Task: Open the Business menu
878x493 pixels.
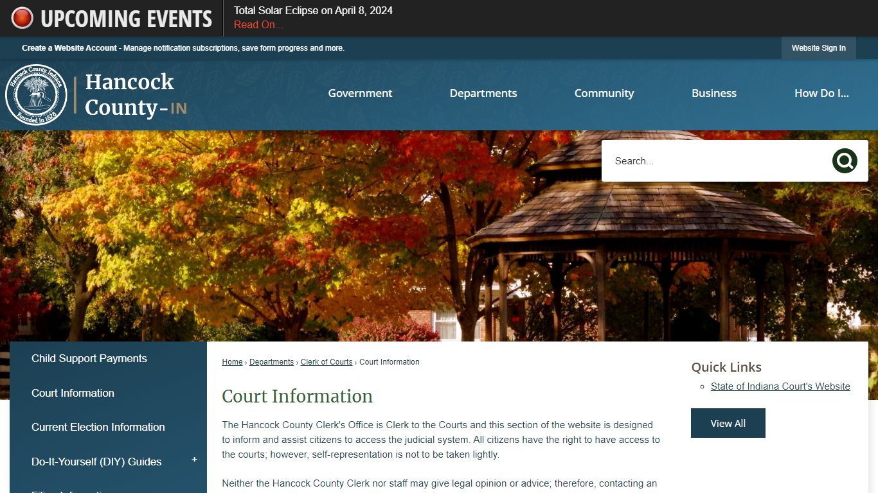Action: pos(714,93)
